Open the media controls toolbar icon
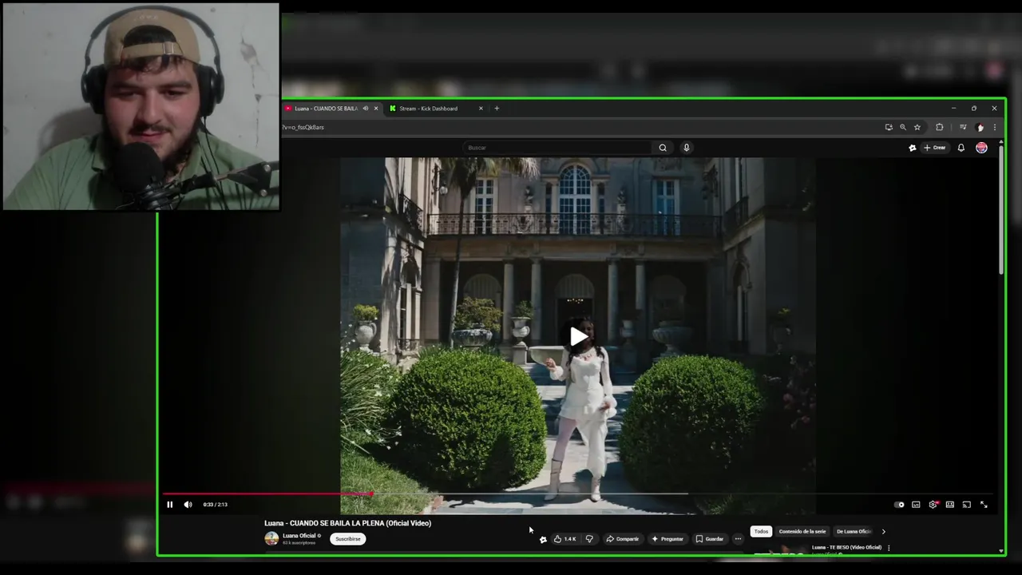Viewport: 1022px width, 575px height. tap(963, 127)
